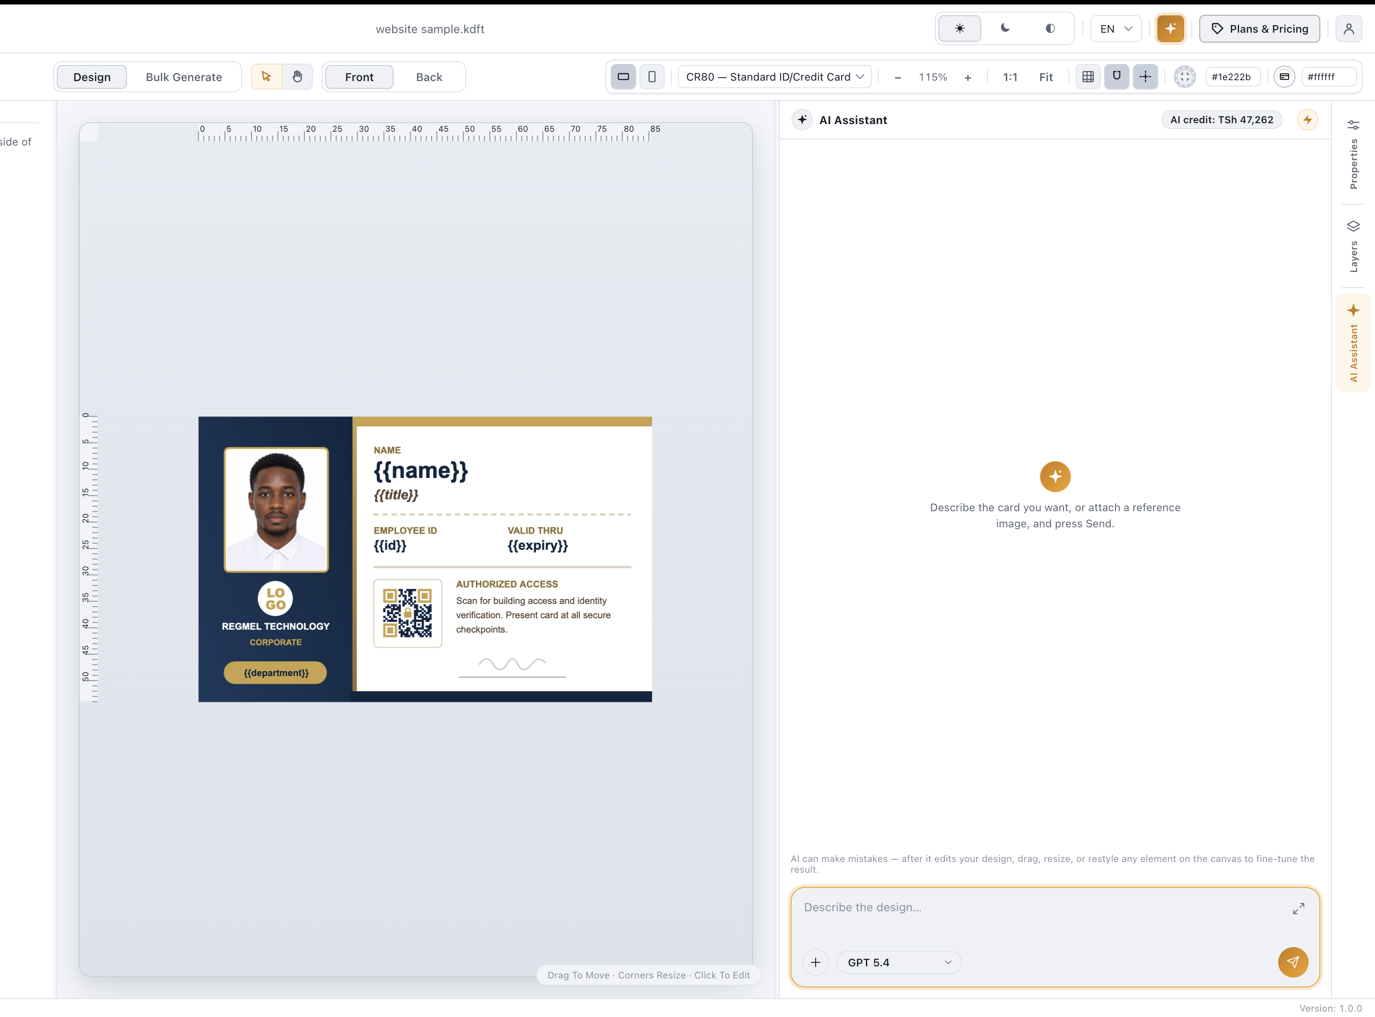Select the hand pan tool
Viewport: 1375px width, 1017px height.
coord(298,77)
